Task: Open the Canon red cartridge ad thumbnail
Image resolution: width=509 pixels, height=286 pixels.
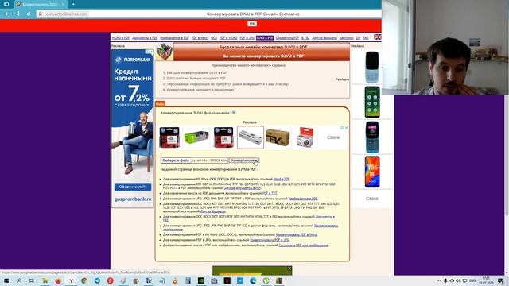Action: [x=305, y=137]
